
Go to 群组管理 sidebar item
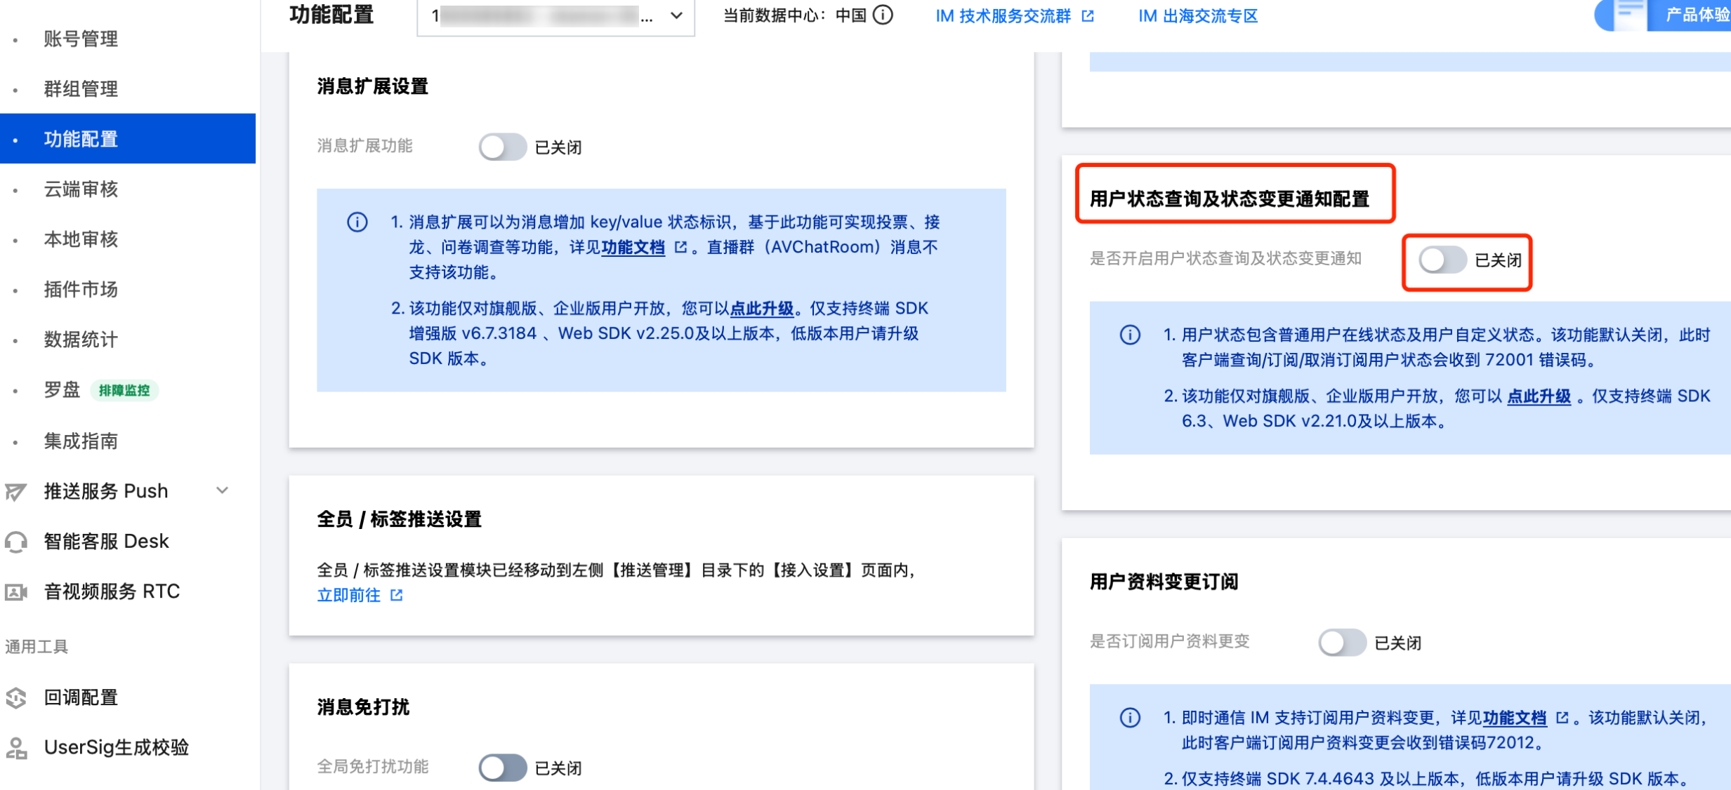tap(81, 89)
